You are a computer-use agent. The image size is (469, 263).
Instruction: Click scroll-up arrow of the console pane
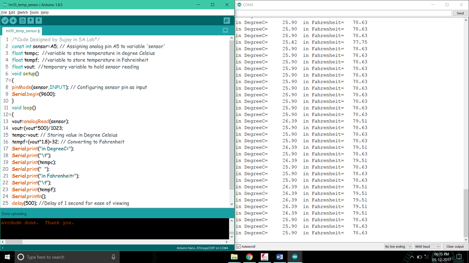(231, 221)
